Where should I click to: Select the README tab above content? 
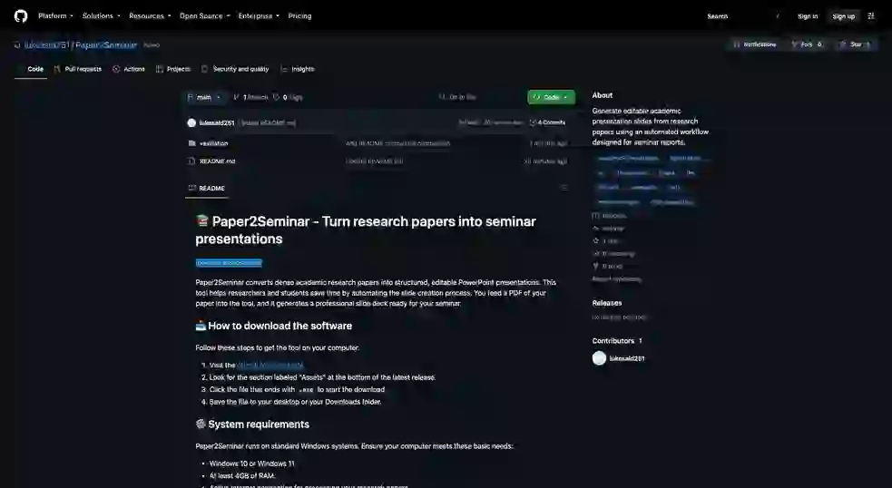(207, 189)
